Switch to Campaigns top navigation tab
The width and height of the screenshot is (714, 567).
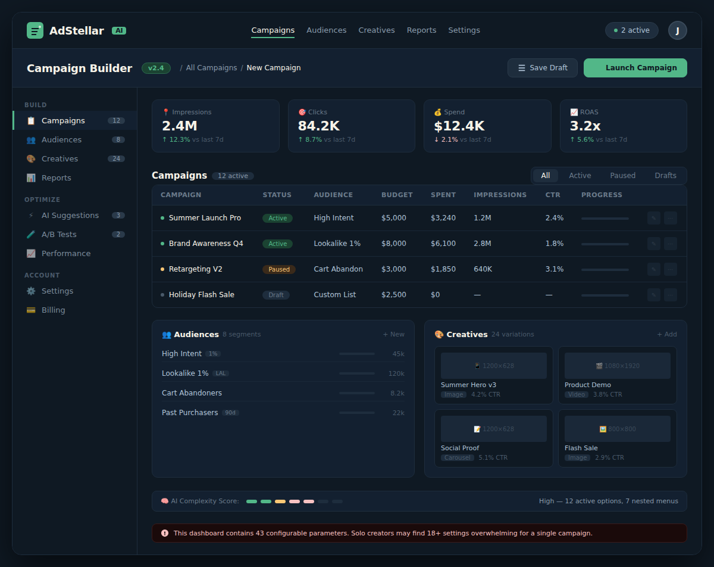click(x=273, y=30)
